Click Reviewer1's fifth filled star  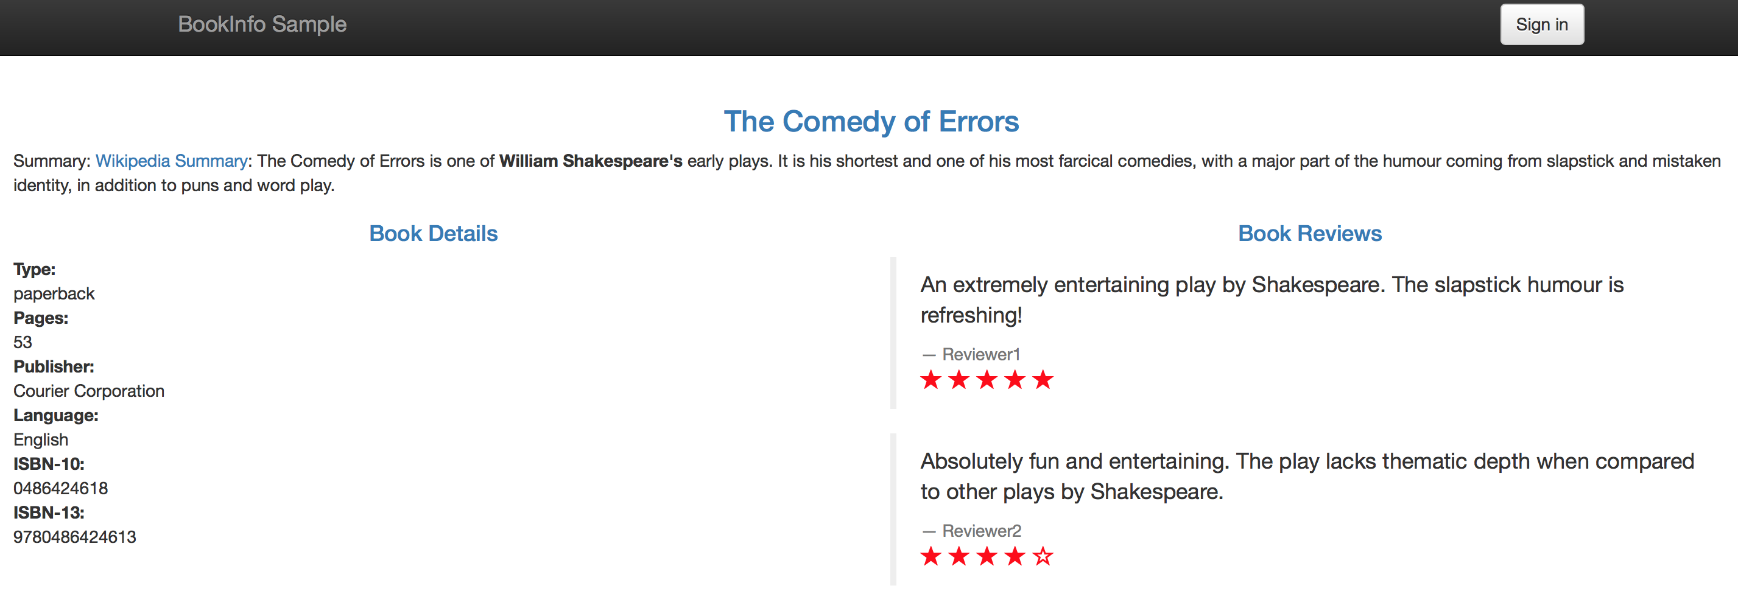pyautogui.click(x=1043, y=380)
